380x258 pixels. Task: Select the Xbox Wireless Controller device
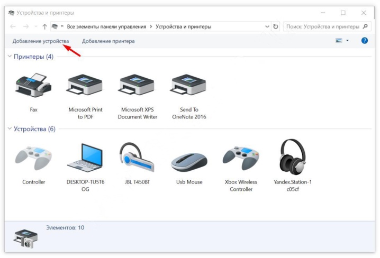(x=241, y=158)
